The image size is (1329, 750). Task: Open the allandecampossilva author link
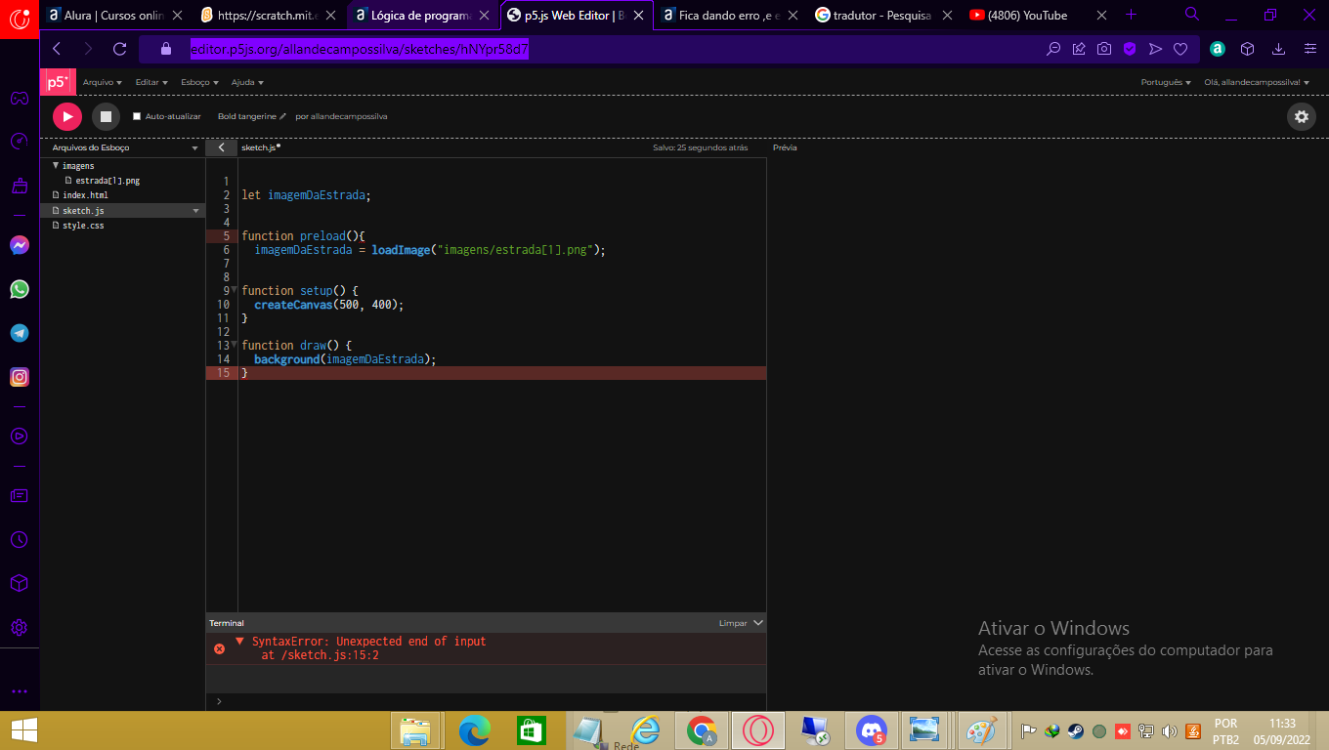click(349, 116)
